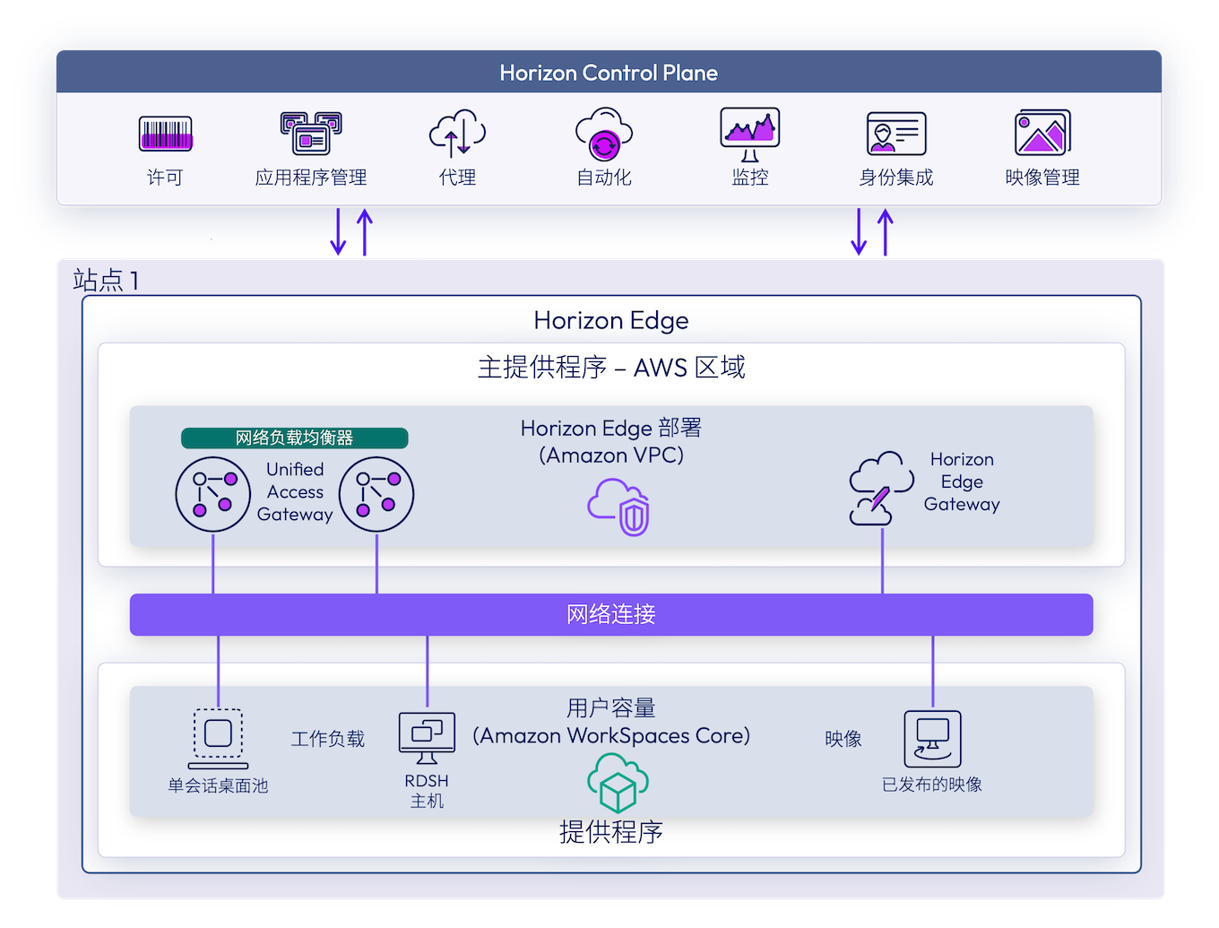Select the 网络负载均衡器 green label
Viewport: 1219px width, 928px height.
[x=295, y=438]
